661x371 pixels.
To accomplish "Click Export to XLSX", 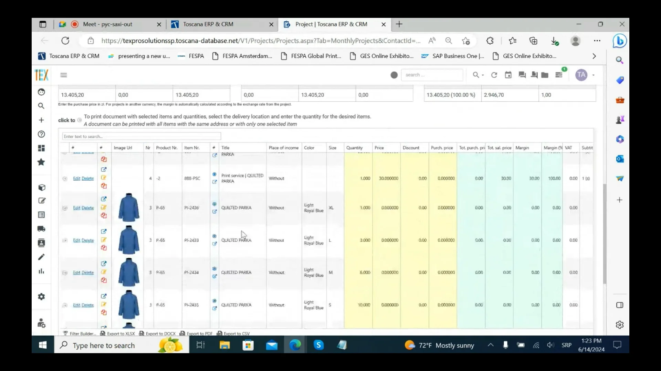I will tap(117, 334).
